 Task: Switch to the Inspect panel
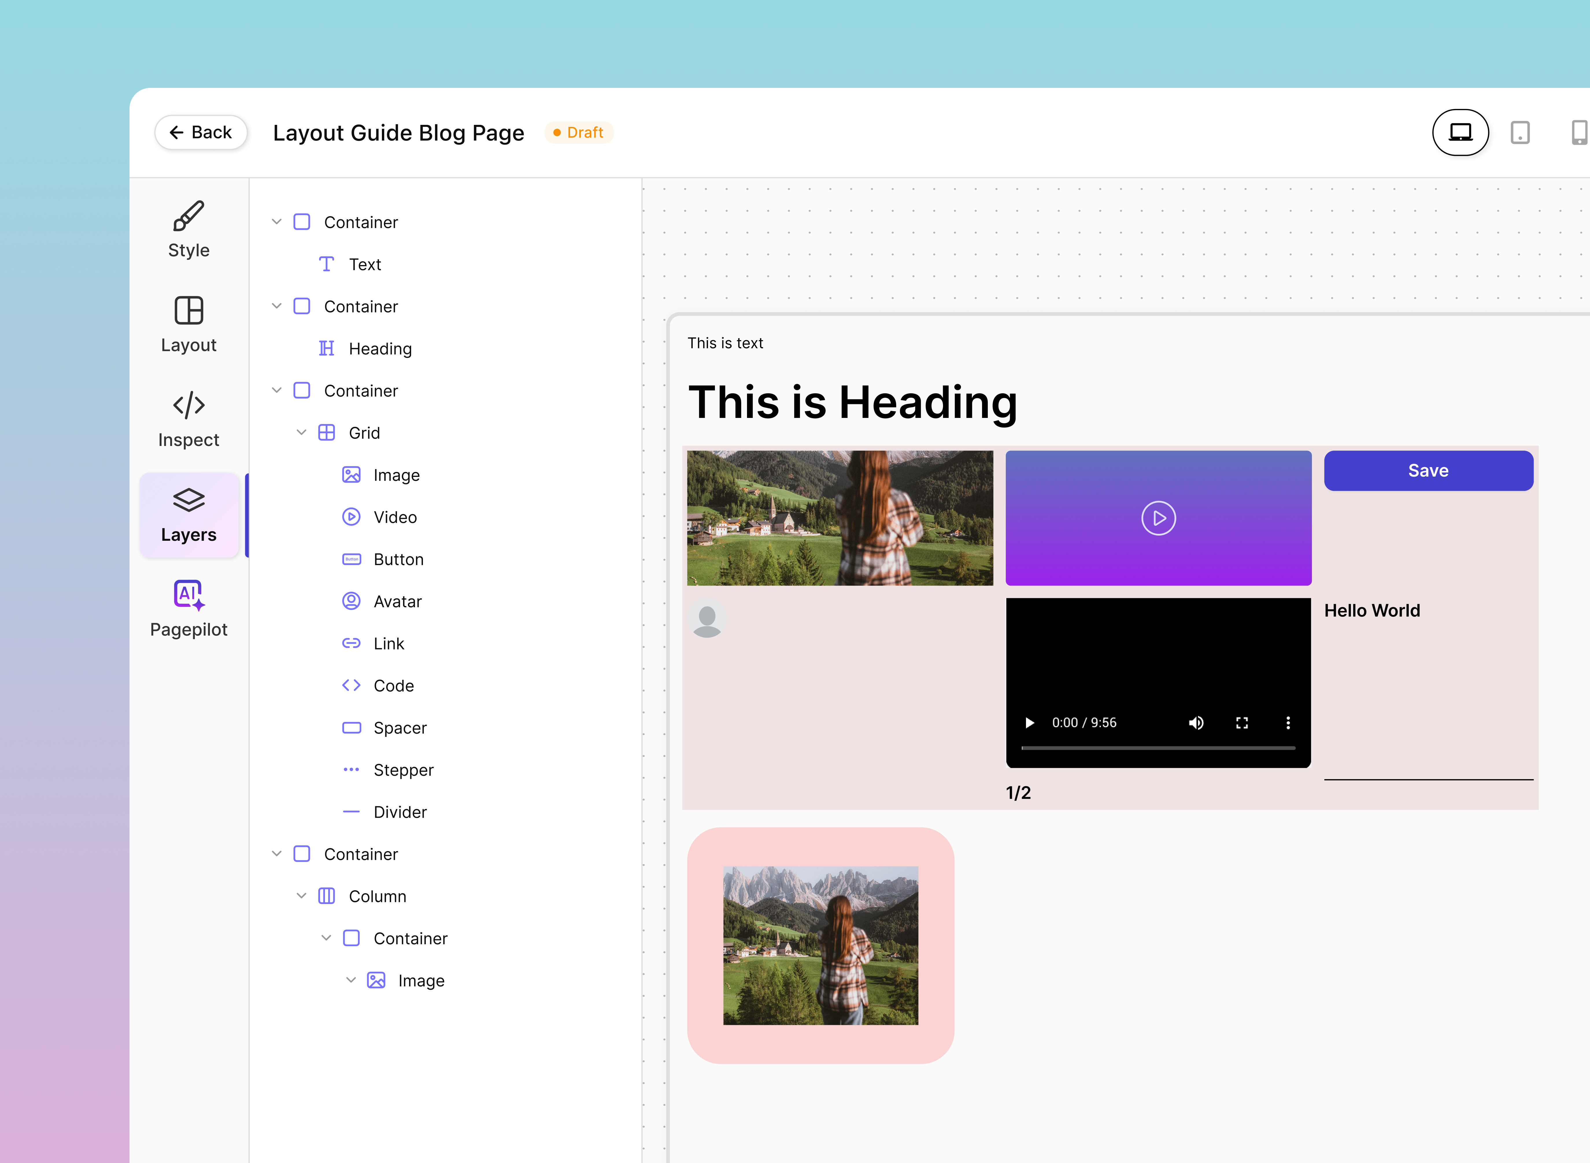[x=189, y=420]
